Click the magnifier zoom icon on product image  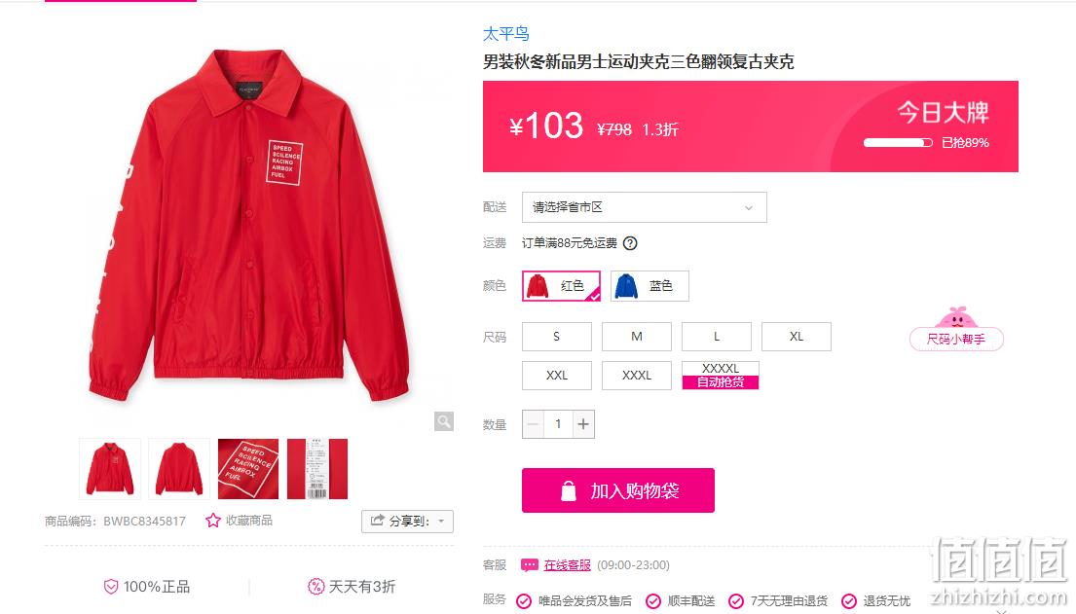(444, 421)
